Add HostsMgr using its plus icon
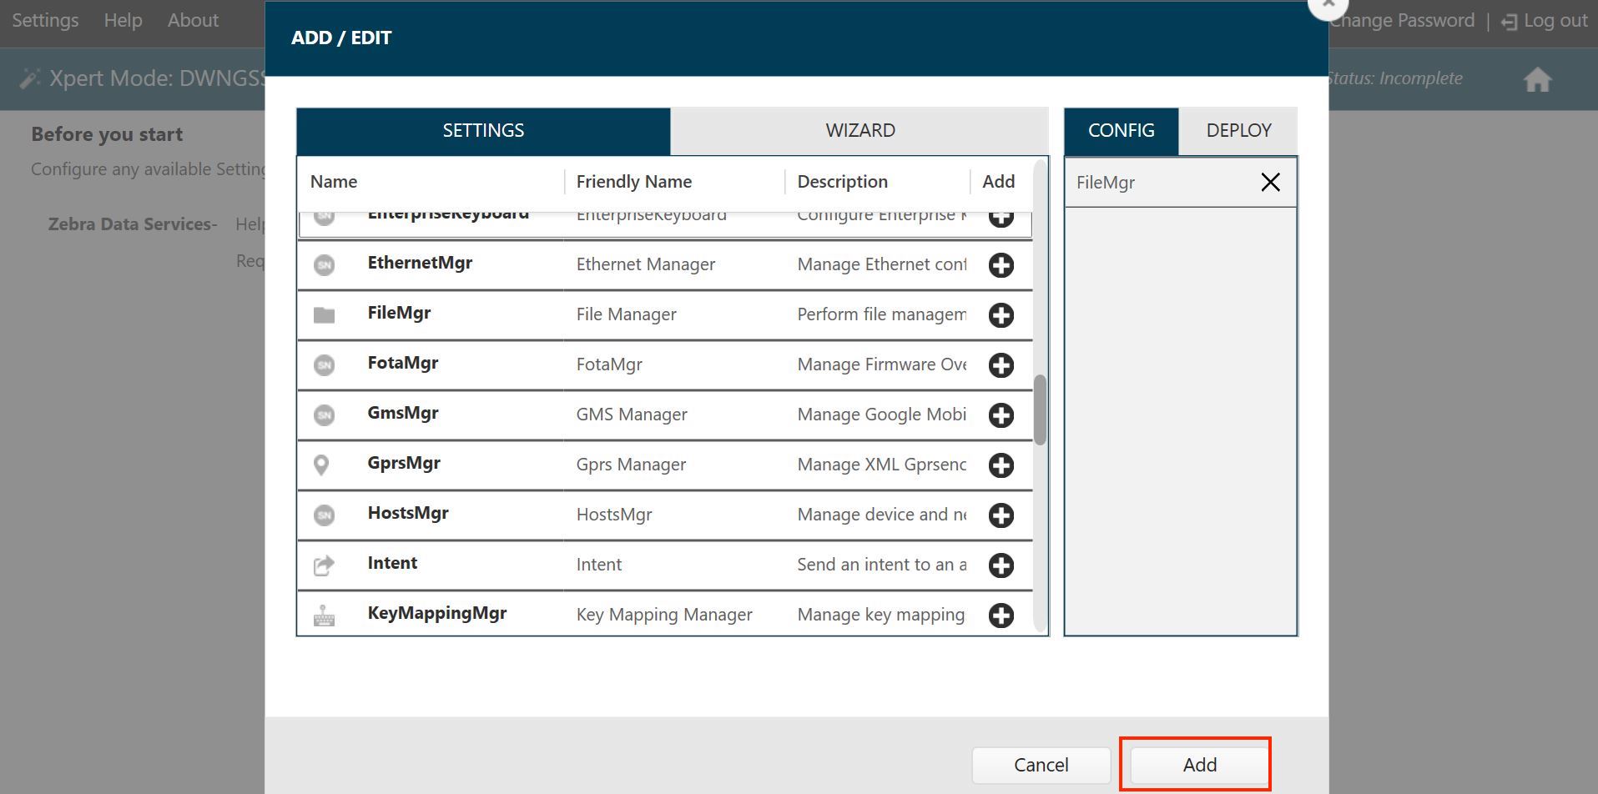 pos(1001,515)
